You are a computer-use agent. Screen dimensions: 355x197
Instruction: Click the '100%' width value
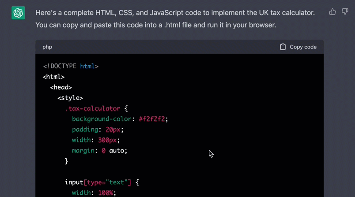click(x=106, y=193)
